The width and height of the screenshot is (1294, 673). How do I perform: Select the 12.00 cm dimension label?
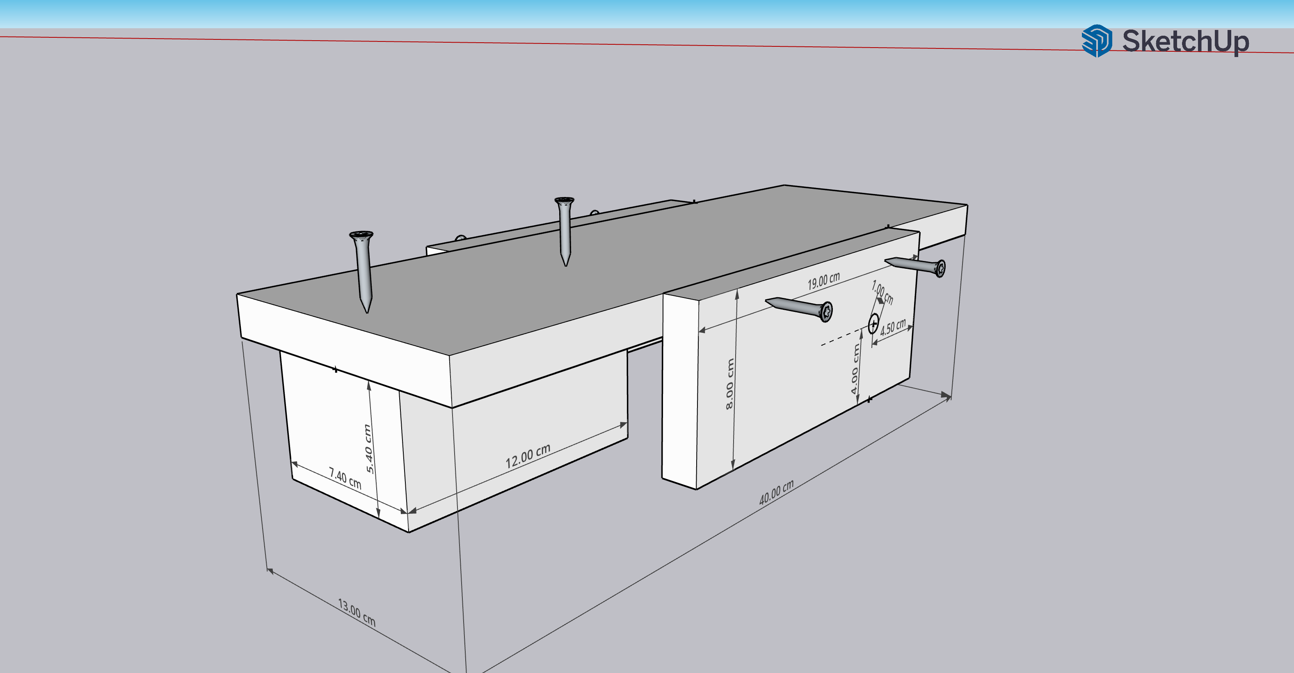point(528,456)
